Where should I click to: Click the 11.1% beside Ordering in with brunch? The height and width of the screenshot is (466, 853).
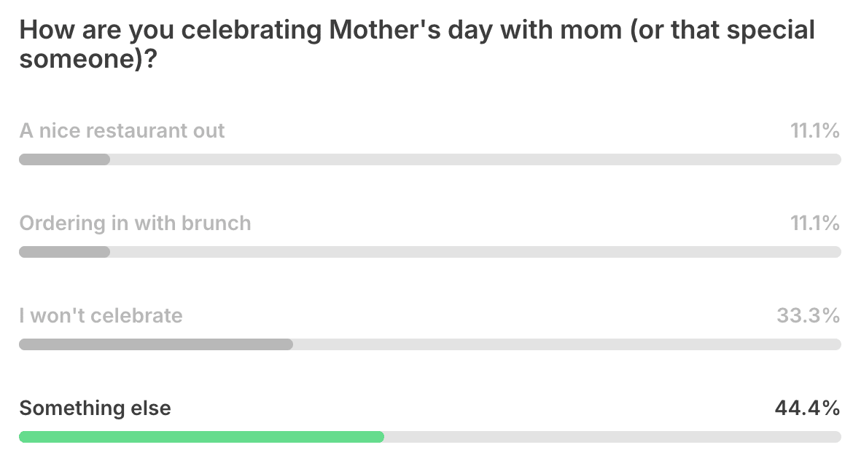(815, 224)
